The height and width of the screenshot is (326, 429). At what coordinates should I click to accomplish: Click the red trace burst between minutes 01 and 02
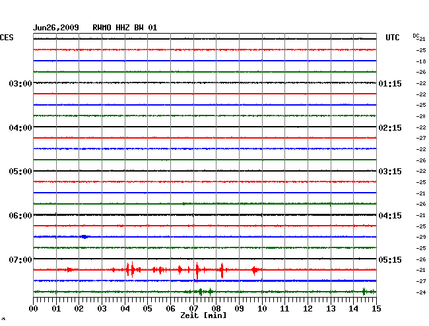(x=69, y=270)
